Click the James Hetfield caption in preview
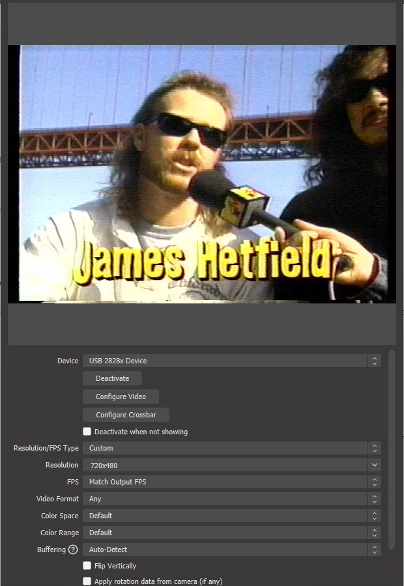The height and width of the screenshot is (586, 404). point(203,262)
